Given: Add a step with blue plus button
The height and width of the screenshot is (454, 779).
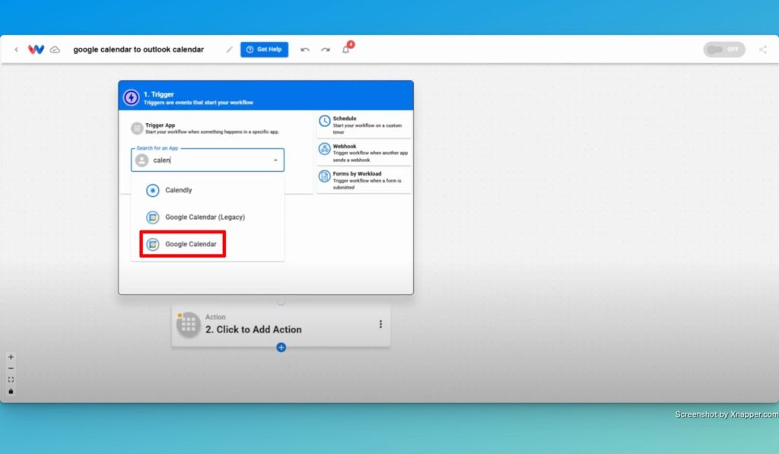Looking at the screenshot, I should click(281, 348).
